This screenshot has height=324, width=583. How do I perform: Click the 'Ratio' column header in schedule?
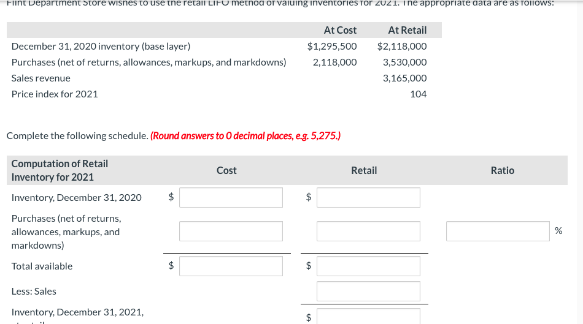point(503,170)
